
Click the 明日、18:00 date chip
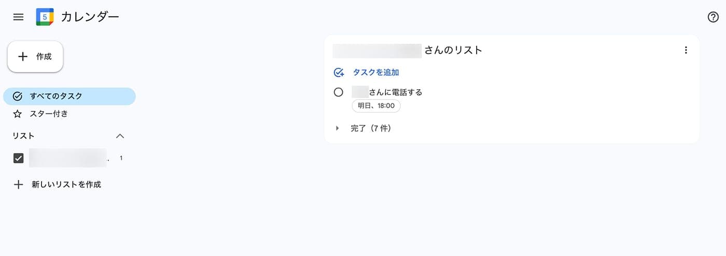[376, 106]
